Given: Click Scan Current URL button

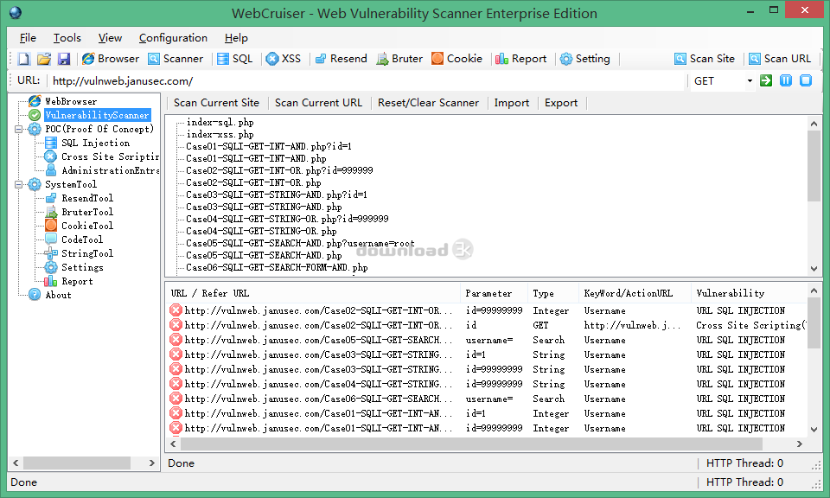Looking at the screenshot, I should pyautogui.click(x=319, y=103).
